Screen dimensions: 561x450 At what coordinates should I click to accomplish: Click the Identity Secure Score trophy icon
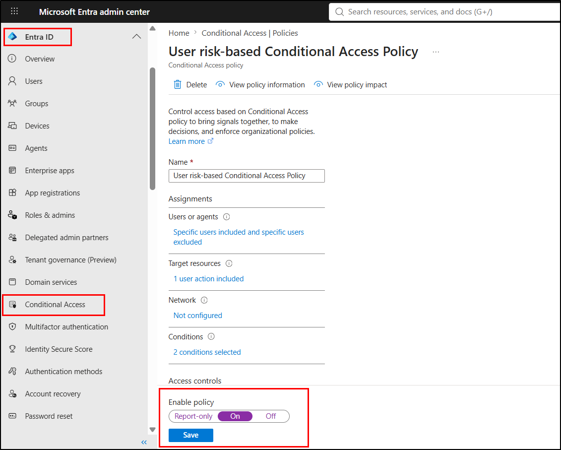tap(12, 349)
